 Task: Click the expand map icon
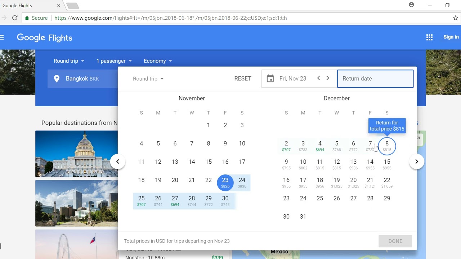pyautogui.click(x=419, y=138)
